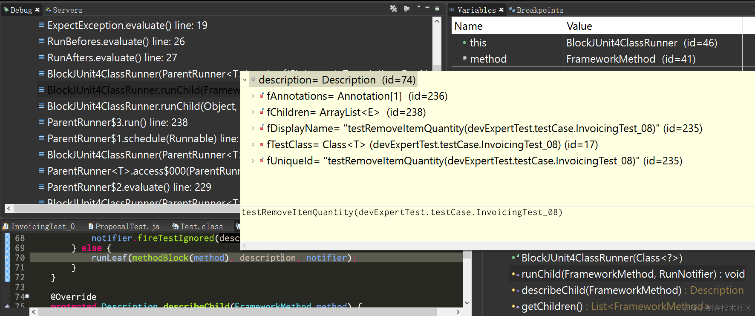
Task: Click stack frame icon beside ParentRunner$3.run()
Action: click(42, 122)
